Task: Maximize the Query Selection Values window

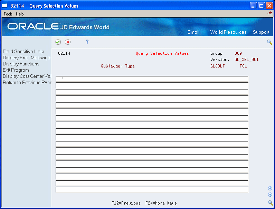Action: pos(261,6)
